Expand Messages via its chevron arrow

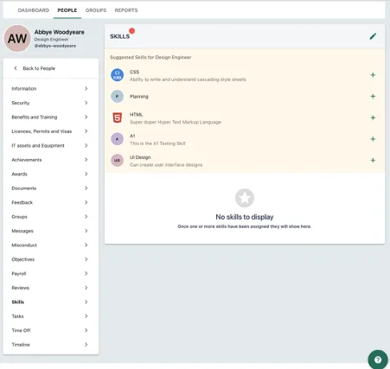pos(86,231)
